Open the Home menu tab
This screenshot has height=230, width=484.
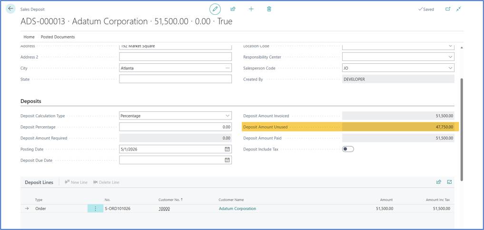coord(29,37)
